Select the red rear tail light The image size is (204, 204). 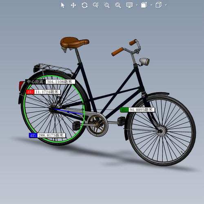pos(21,85)
